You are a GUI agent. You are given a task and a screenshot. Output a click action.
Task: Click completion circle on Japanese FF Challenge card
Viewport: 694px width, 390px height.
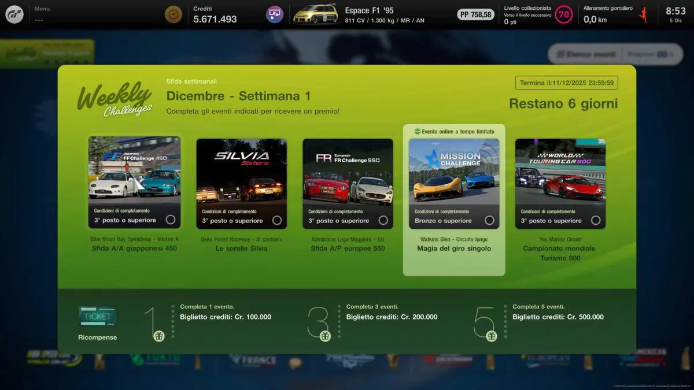(171, 220)
